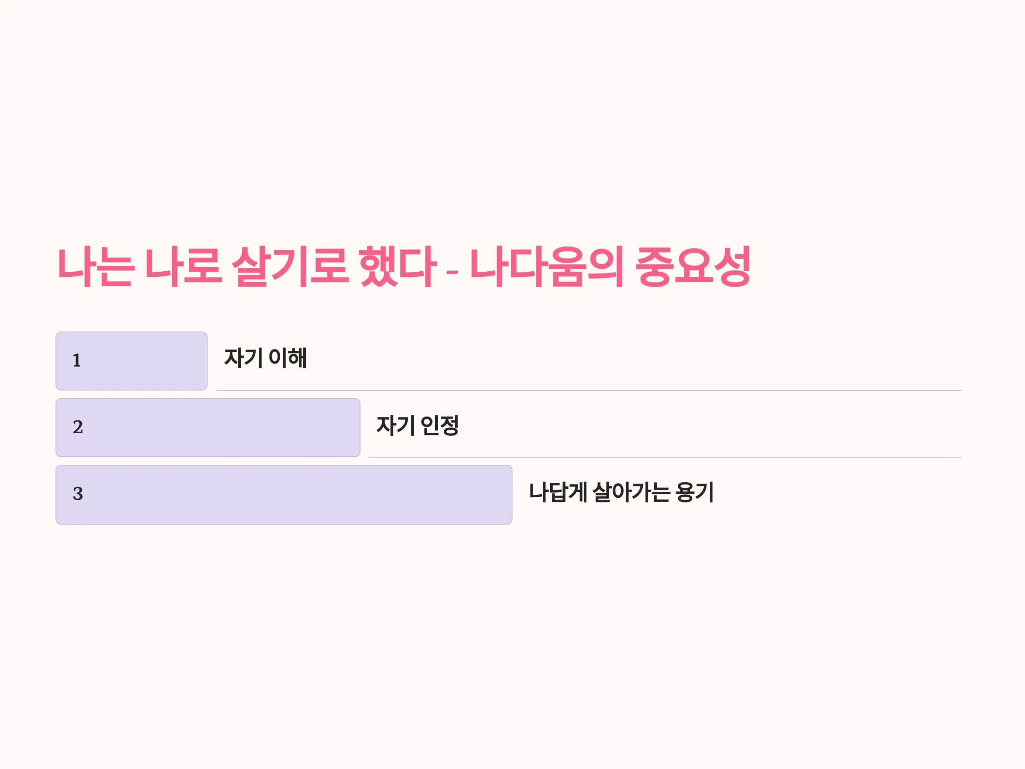Select the medium purple bar, labeled 2
1025x769 pixels.
(208, 427)
